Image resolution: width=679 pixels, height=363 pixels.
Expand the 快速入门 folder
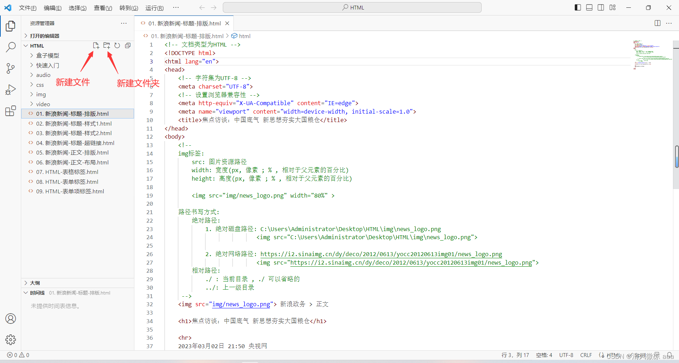click(77, 65)
